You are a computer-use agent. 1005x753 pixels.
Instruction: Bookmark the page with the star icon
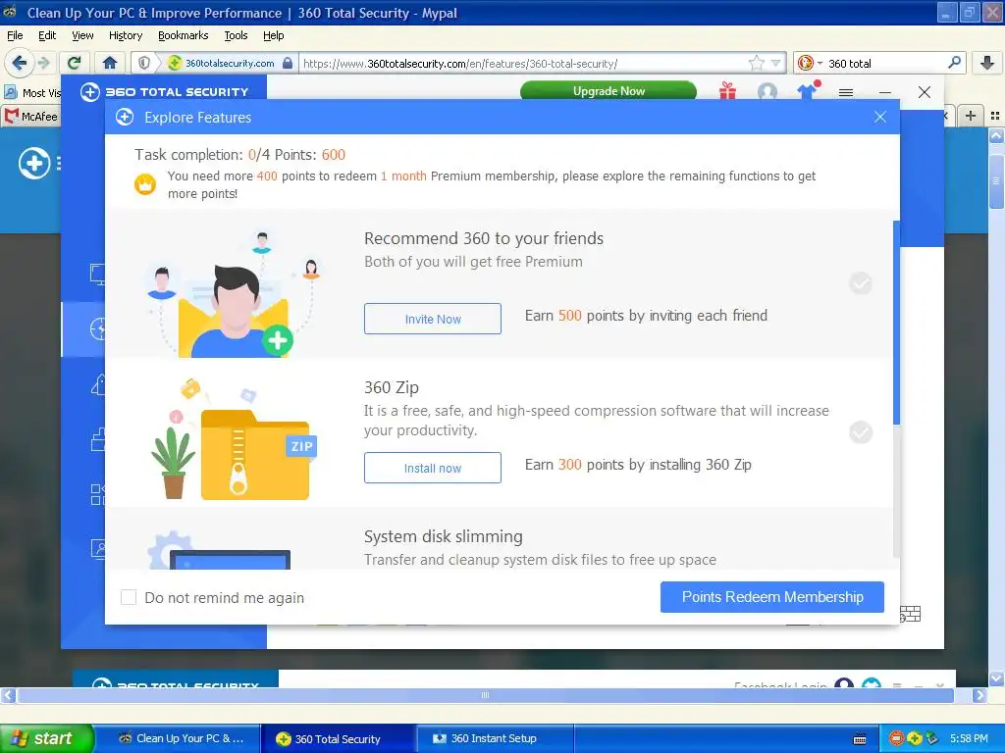757,63
